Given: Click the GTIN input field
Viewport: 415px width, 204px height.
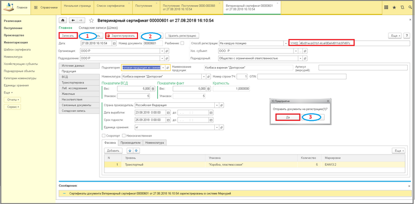Looking at the screenshot, I should pyautogui.click(x=302, y=77).
